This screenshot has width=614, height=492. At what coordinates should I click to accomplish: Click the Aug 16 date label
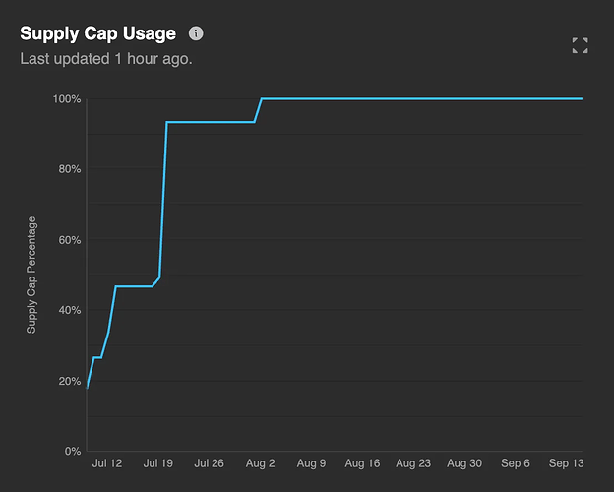pyautogui.click(x=362, y=462)
